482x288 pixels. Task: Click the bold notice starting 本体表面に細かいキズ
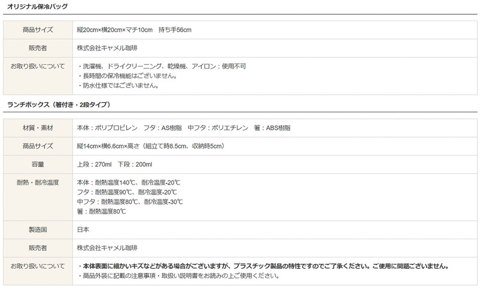coord(263,266)
